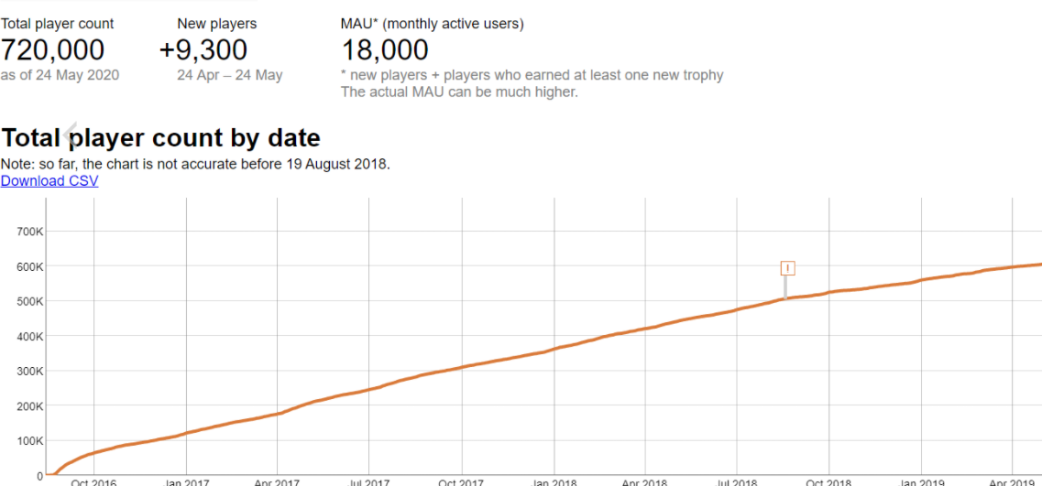
Task: Click the 700K y-axis label
Action: [31, 232]
